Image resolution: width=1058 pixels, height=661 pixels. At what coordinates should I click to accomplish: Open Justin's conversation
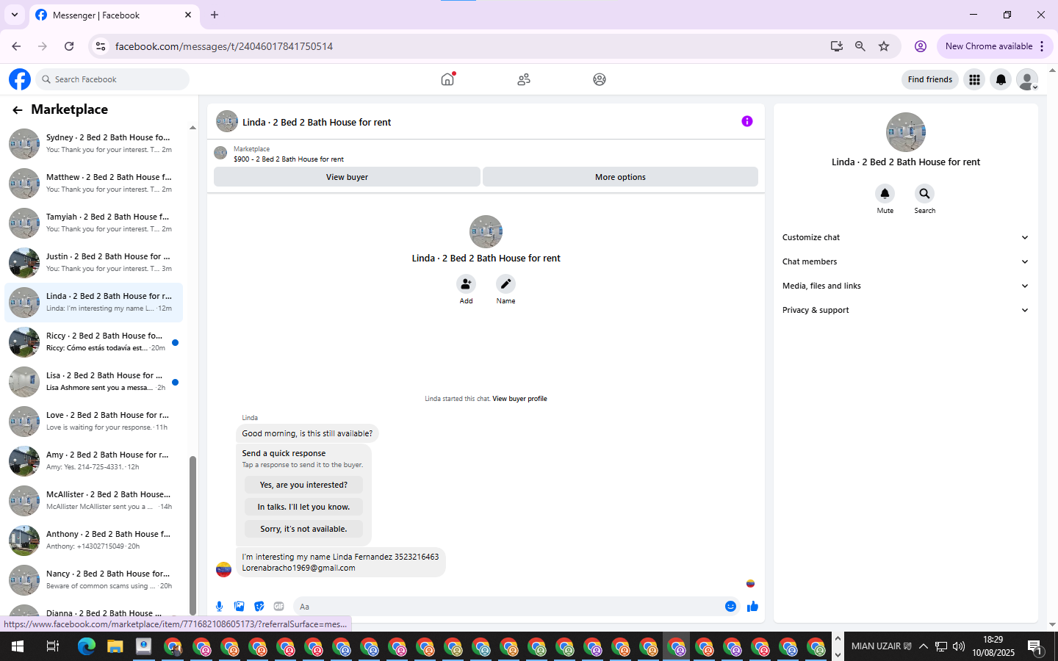[93, 262]
